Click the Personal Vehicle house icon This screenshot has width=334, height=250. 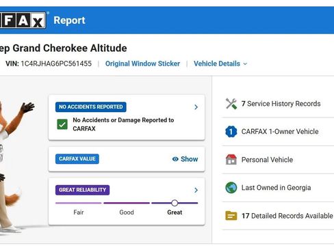point(231,159)
